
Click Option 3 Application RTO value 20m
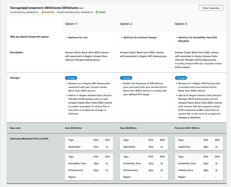coord(206,147)
